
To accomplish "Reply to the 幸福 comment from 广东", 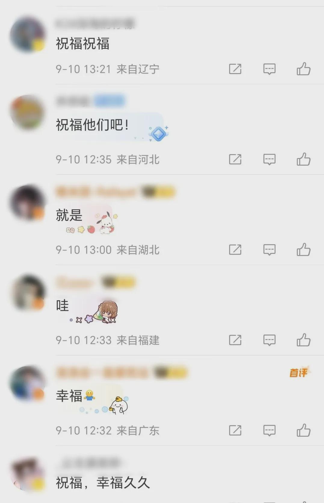I will click(x=269, y=430).
